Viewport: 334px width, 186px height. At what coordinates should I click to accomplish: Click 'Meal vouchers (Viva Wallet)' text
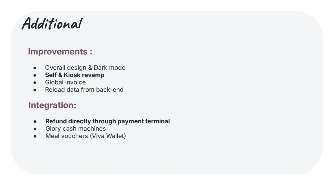click(86, 136)
